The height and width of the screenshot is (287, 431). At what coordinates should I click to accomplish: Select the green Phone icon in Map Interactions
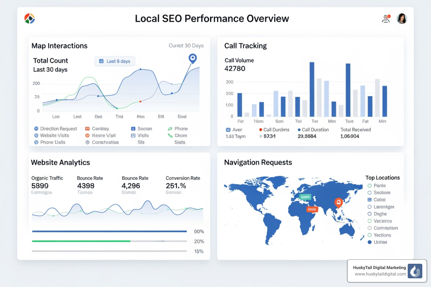(x=170, y=128)
